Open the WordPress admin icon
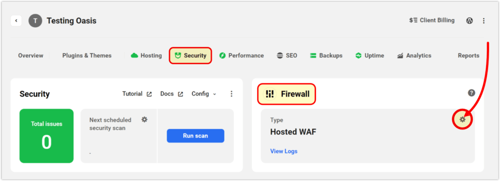 click(470, 21)
